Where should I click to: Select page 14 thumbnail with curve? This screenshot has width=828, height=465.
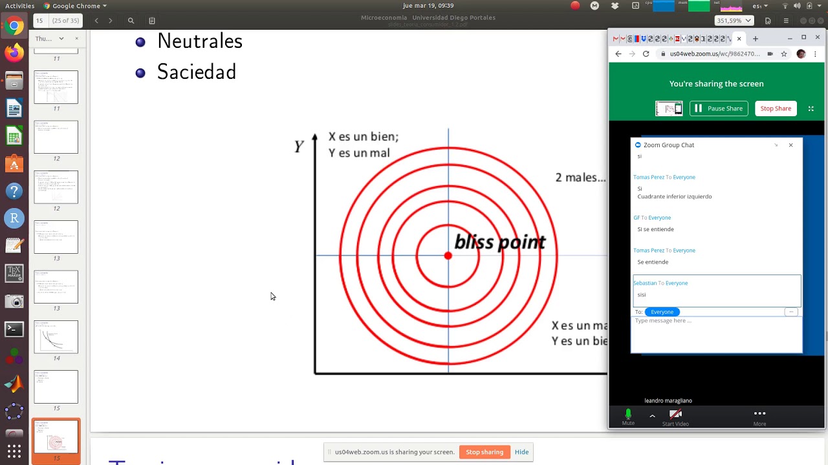click(x=56, y=336)
